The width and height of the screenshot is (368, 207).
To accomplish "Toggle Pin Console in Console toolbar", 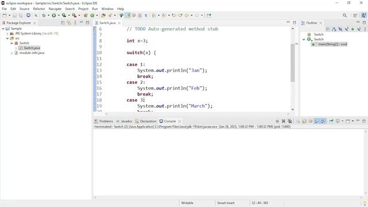I will tap(331, 121).
